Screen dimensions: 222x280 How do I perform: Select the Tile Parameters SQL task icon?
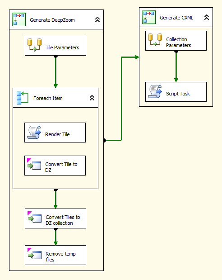[x=34, y=45]
